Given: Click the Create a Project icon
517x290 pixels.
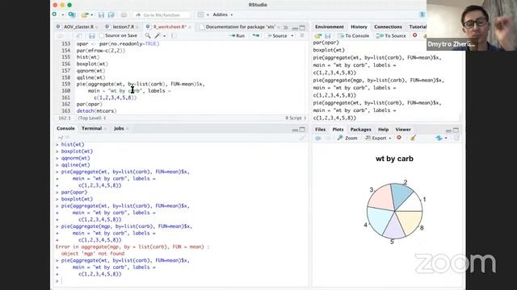Looking at the screenshot, I should [72, 14].
